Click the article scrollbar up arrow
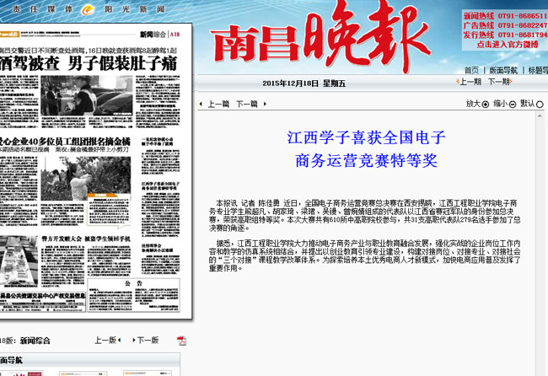The image size is (548, 376). pos(540,115)
